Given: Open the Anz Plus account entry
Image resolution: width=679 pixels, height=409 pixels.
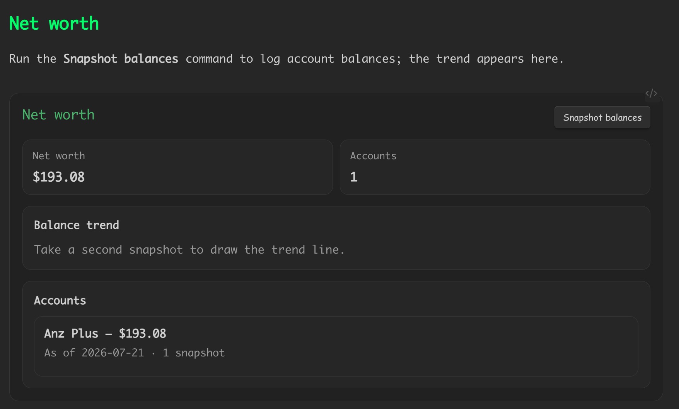Looking at the screenshot, I should 336,346.
